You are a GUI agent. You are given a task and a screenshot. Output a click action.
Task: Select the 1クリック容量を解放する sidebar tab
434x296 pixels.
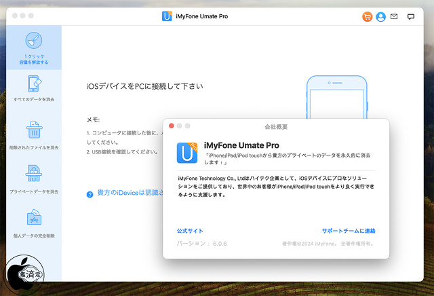[34, 48]
